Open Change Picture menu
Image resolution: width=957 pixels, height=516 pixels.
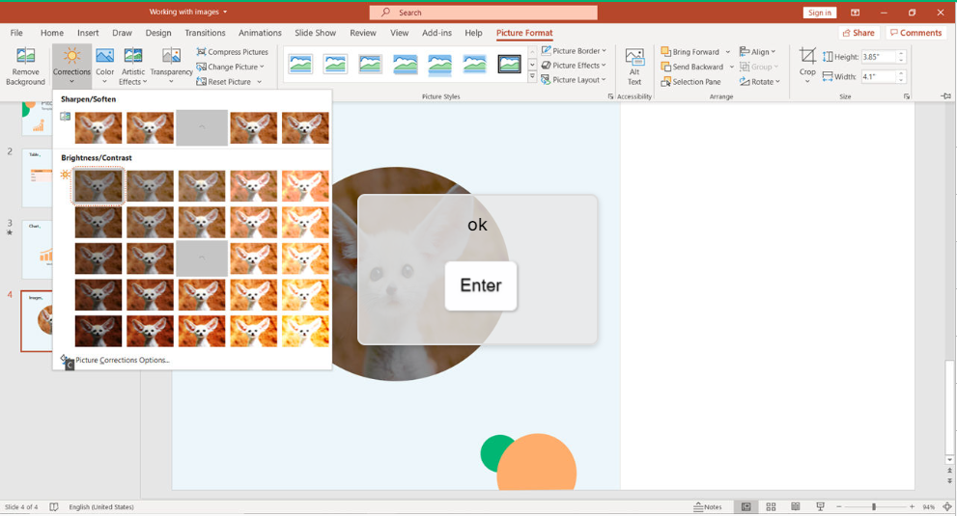click(x=230, y=67)
